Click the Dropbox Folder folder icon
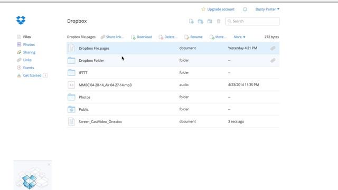 (71, 60)
